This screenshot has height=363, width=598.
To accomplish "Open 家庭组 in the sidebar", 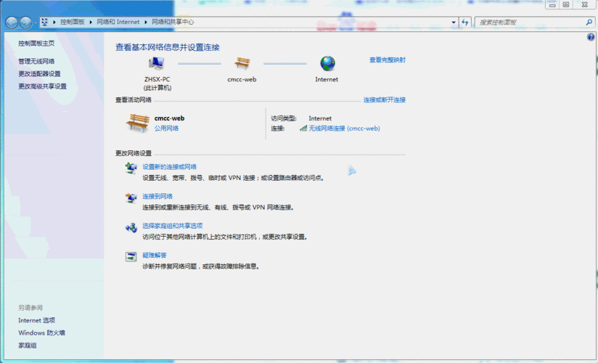I will coord(28,346).
